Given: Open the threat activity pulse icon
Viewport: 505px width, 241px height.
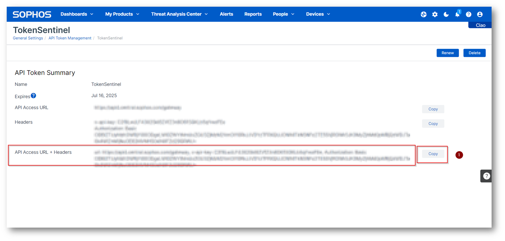Looking at the screenshot, I should pos(424,14).
